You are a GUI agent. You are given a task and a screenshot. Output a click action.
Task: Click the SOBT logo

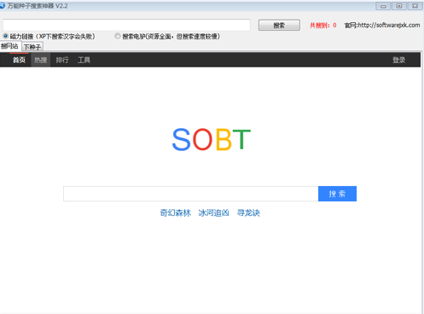[212, 139]
